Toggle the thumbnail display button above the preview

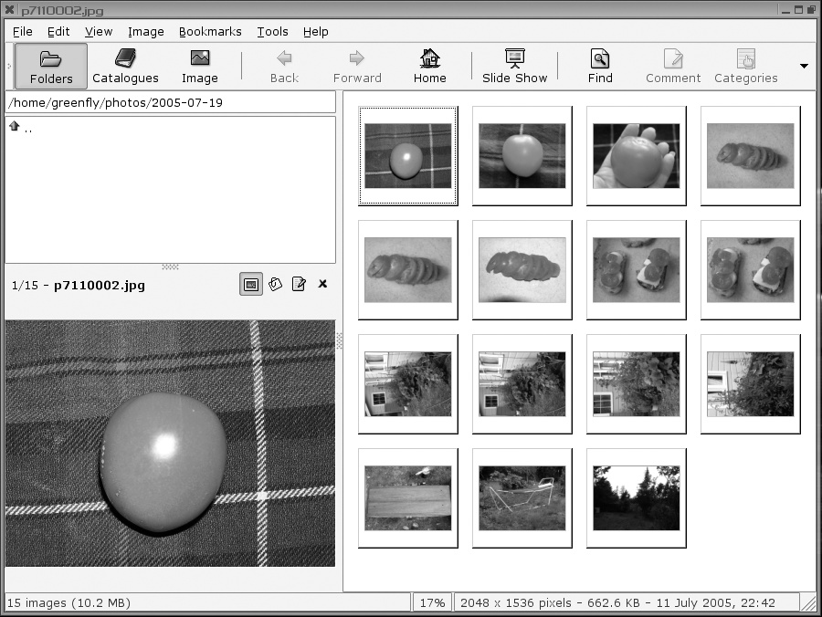tap(250, 284)
